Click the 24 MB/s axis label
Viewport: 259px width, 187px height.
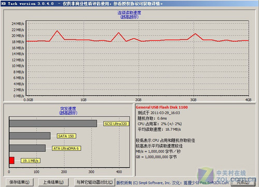pyautogui.click(x=18, y=24)
